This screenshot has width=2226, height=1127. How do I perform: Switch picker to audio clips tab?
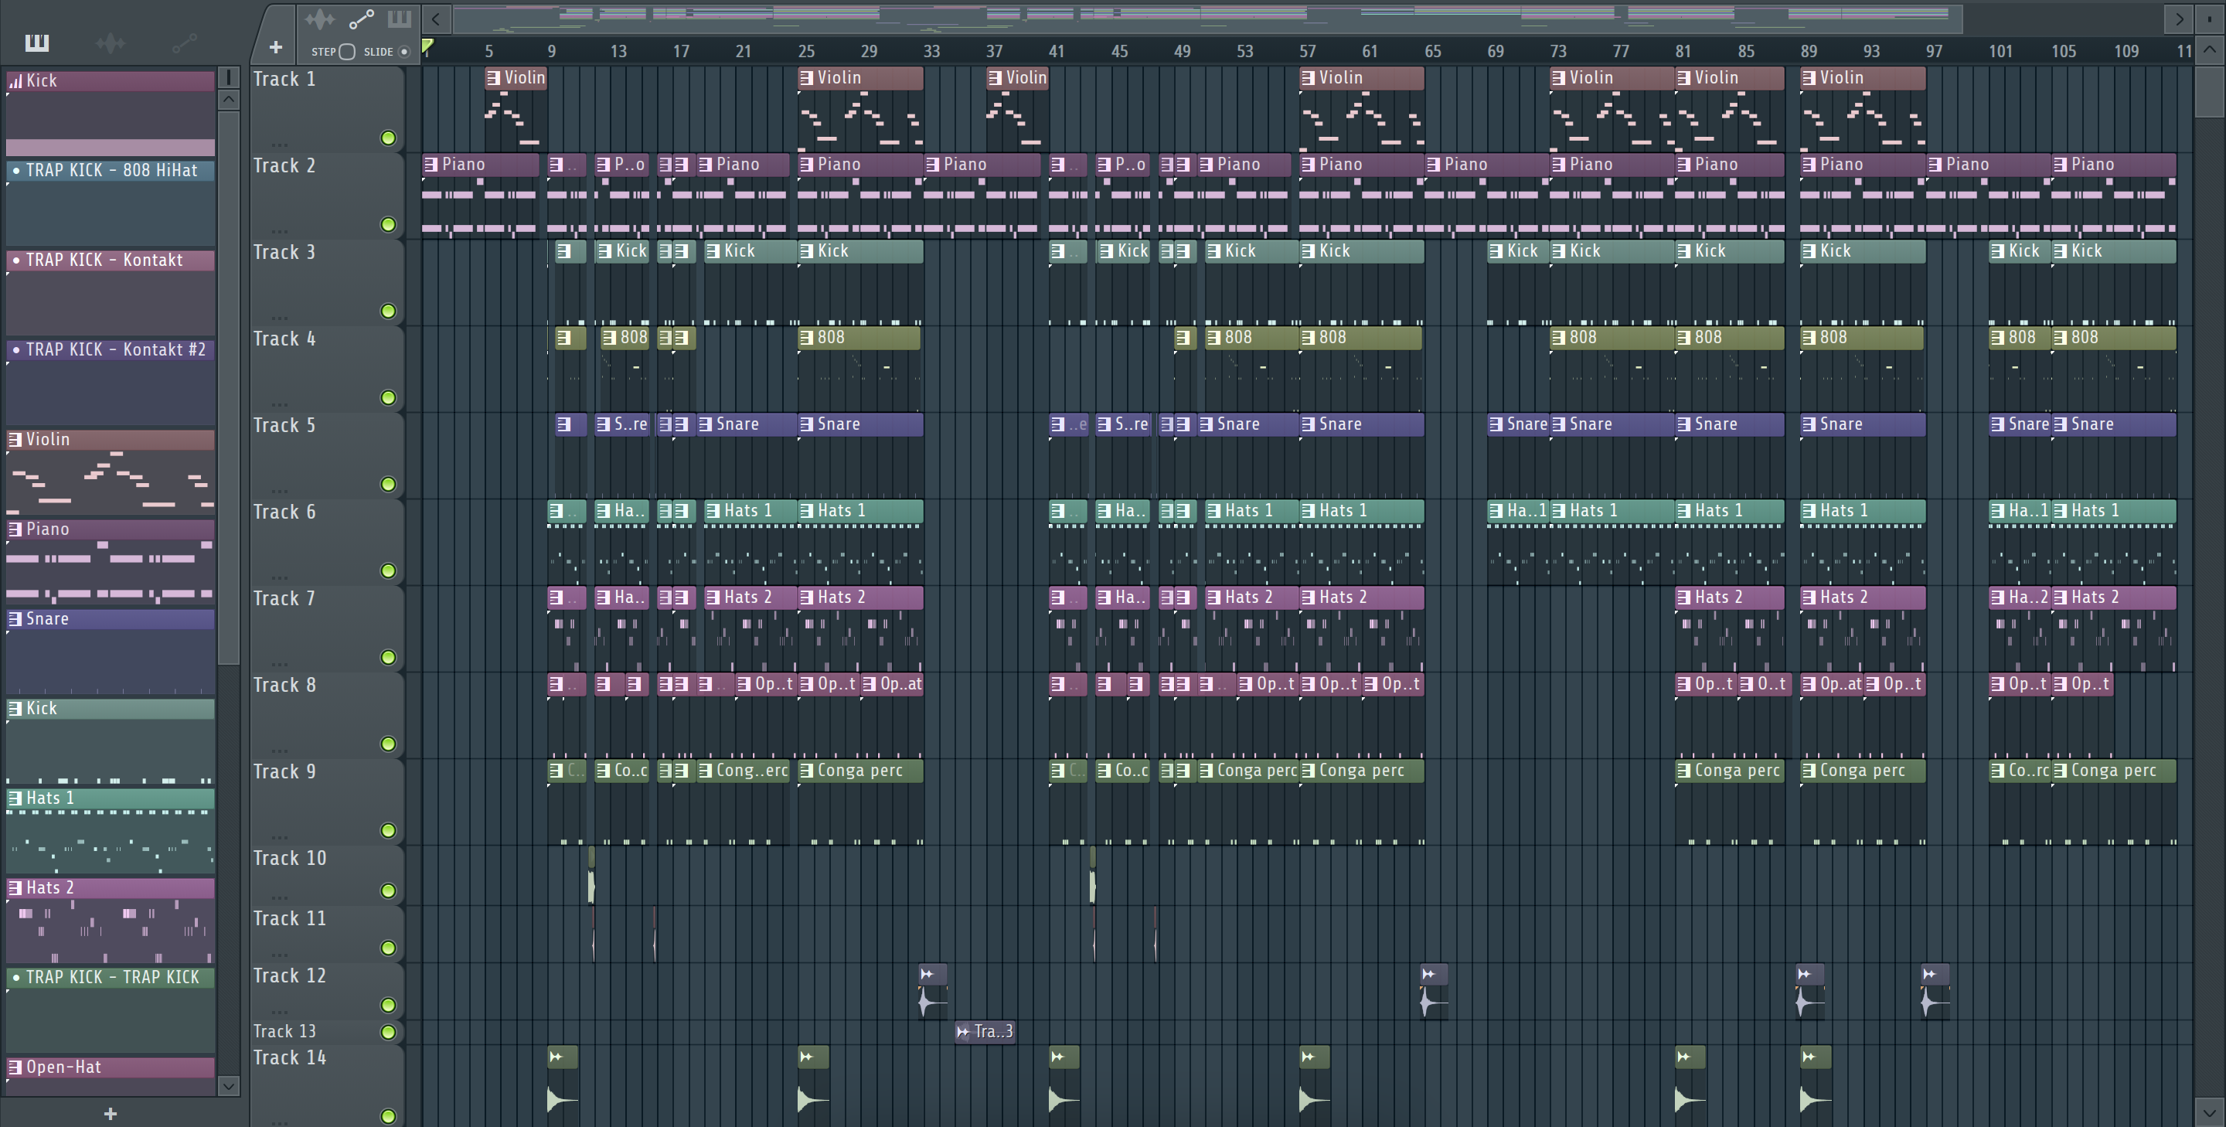[x=111, y=43]
